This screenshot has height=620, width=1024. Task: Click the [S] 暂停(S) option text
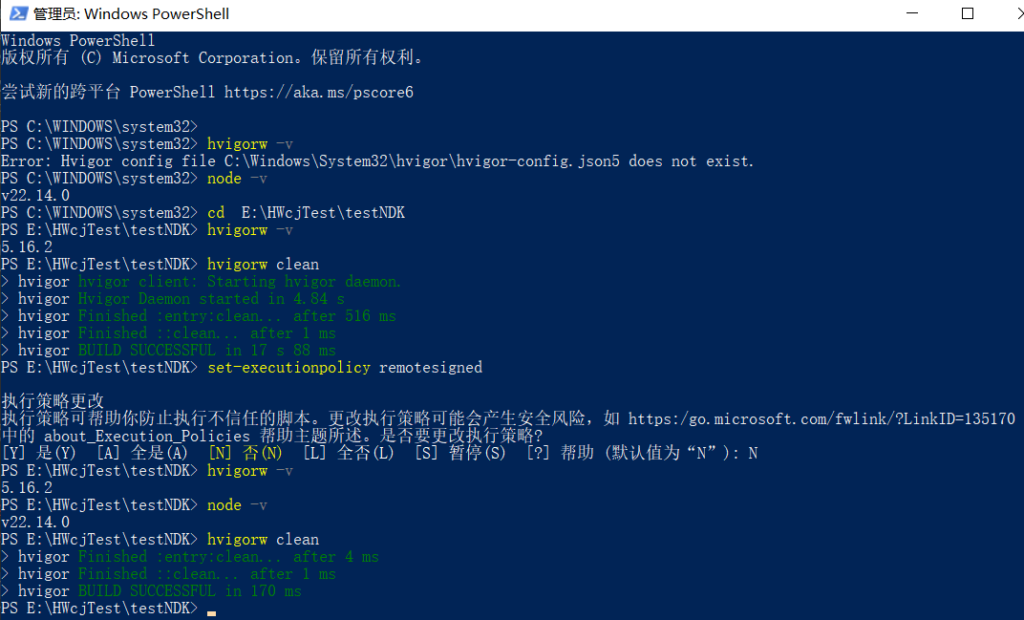(460, 453)
